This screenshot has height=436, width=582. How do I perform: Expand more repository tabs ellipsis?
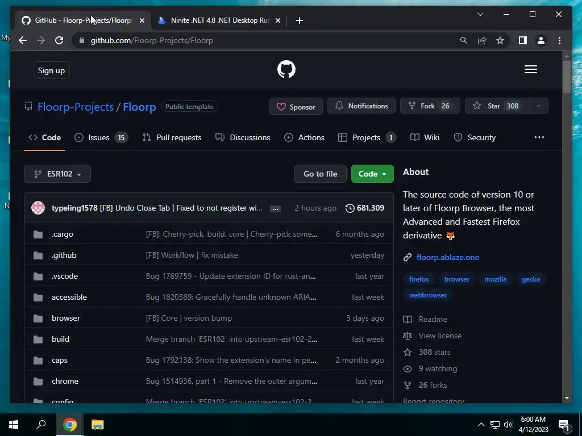539,137
